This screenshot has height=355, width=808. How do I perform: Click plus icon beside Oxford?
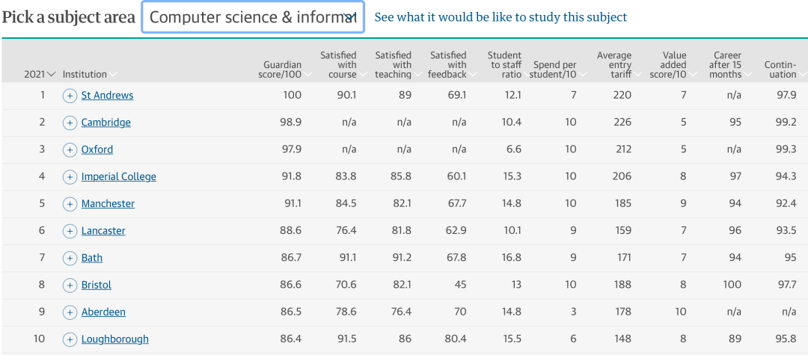[x=70, y=149]
